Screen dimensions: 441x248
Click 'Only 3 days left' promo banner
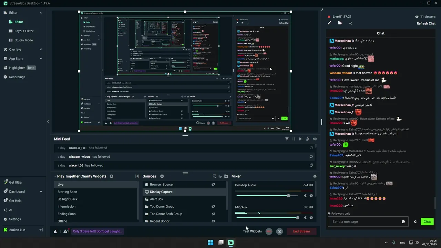coord(98,231)
